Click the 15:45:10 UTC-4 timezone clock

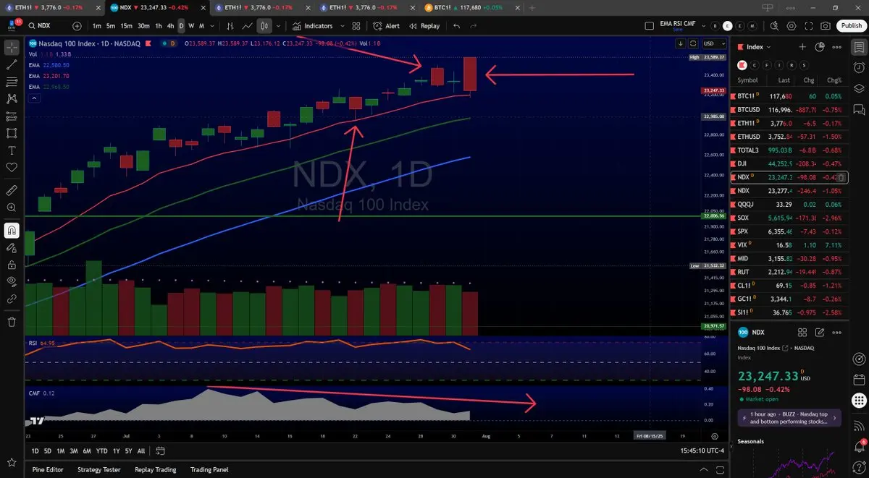(702, 451)
